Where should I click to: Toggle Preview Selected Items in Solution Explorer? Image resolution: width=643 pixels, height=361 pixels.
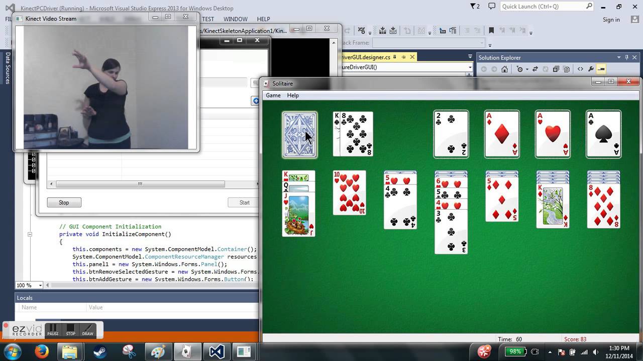tap(601, 69)
